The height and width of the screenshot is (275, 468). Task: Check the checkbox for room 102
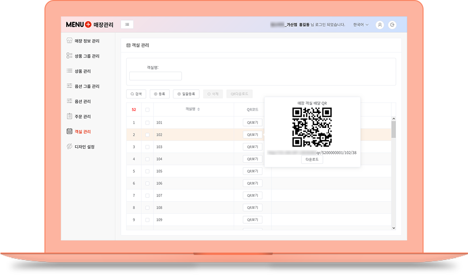tap(147, 135)
